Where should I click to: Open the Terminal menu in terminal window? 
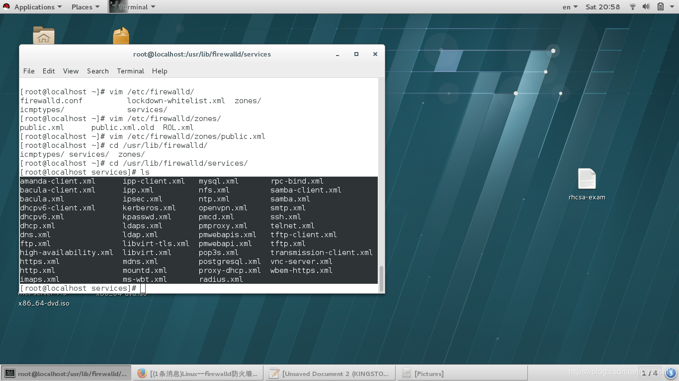click(x=130, y=71)
